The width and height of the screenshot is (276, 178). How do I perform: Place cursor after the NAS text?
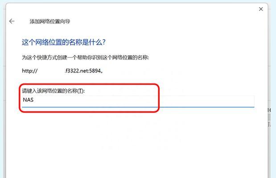click(34, 100)
